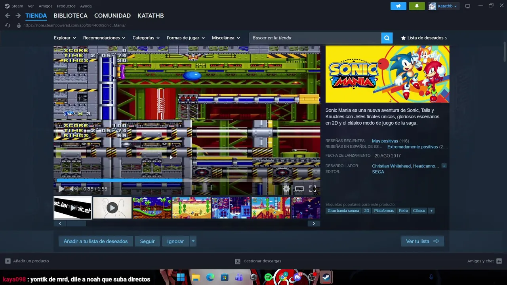Open Spotify from the taskbar
The image size is (507, 285).
point(268,277)
